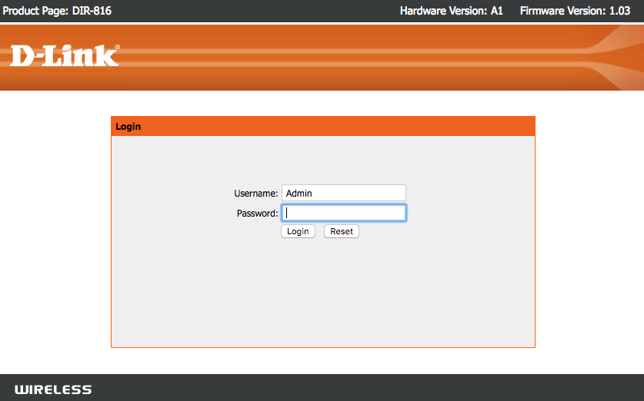The height and width of the screenshot is (401, 644).
Task: Click the D-Link logo
Action: (65, 56)
